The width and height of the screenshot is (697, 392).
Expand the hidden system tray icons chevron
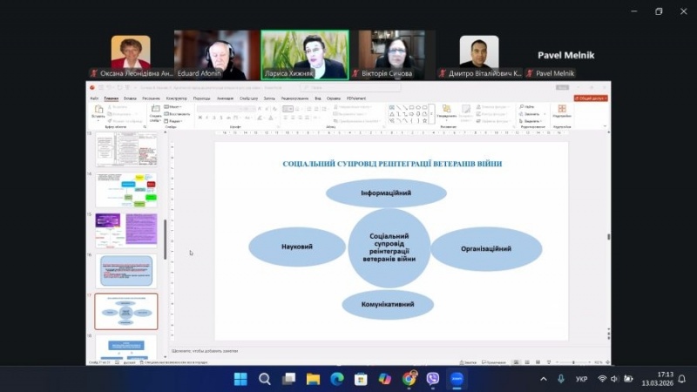(x=544, y=379)
